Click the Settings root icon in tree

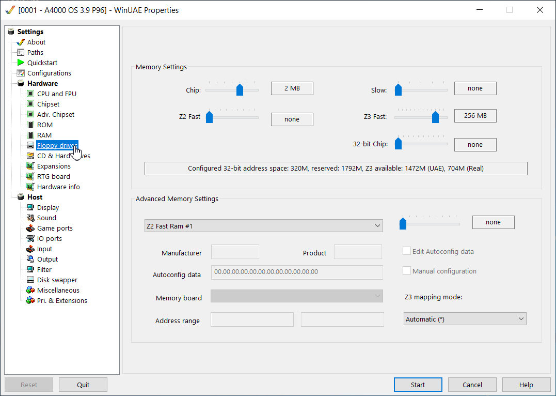coord(11,32)
